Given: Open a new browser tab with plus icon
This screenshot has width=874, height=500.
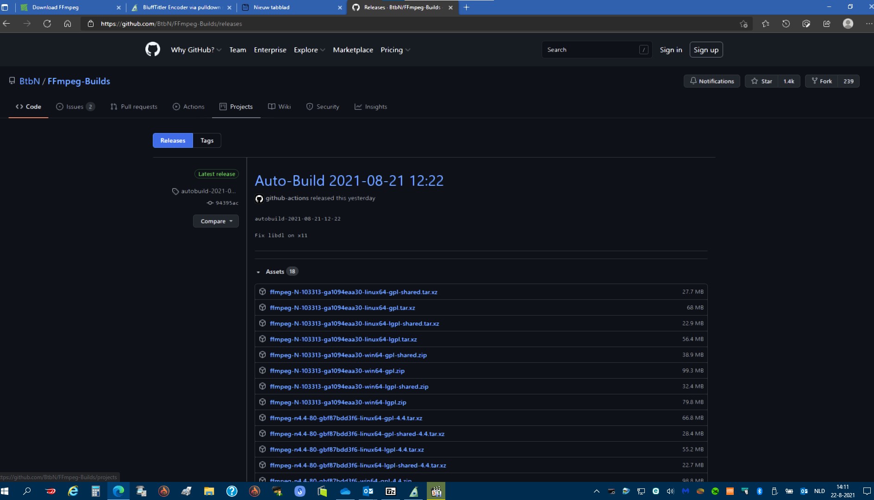Looking at the screenshot, I should click(x=467, y=7).
